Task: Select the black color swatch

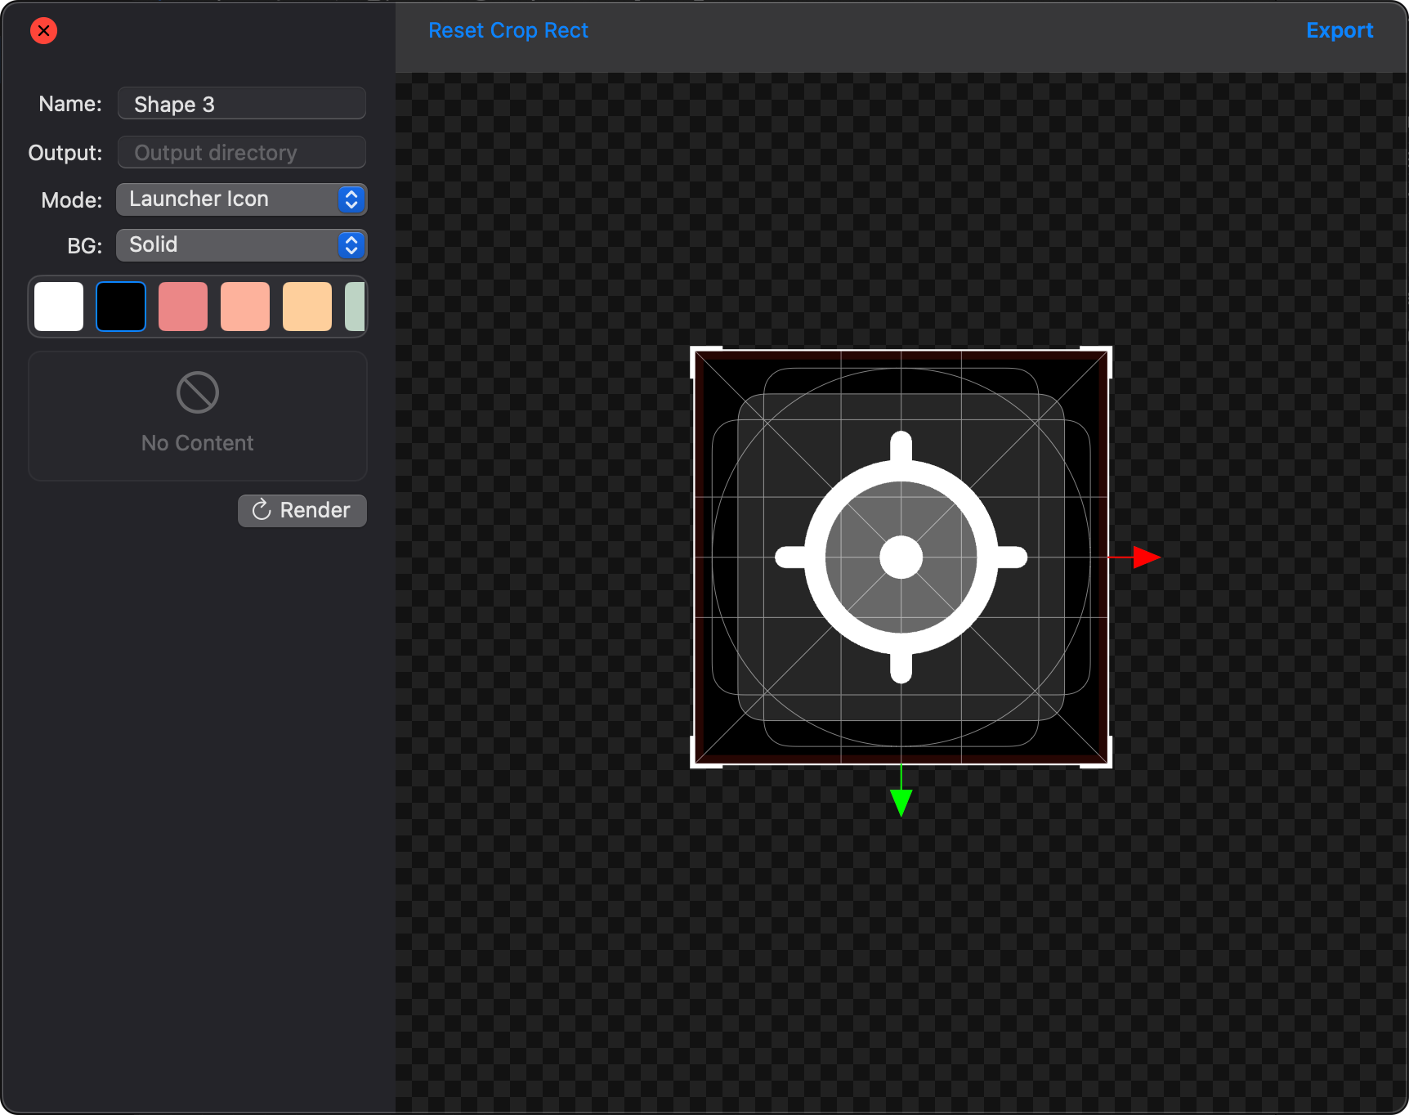Action: tap(121, 307)
